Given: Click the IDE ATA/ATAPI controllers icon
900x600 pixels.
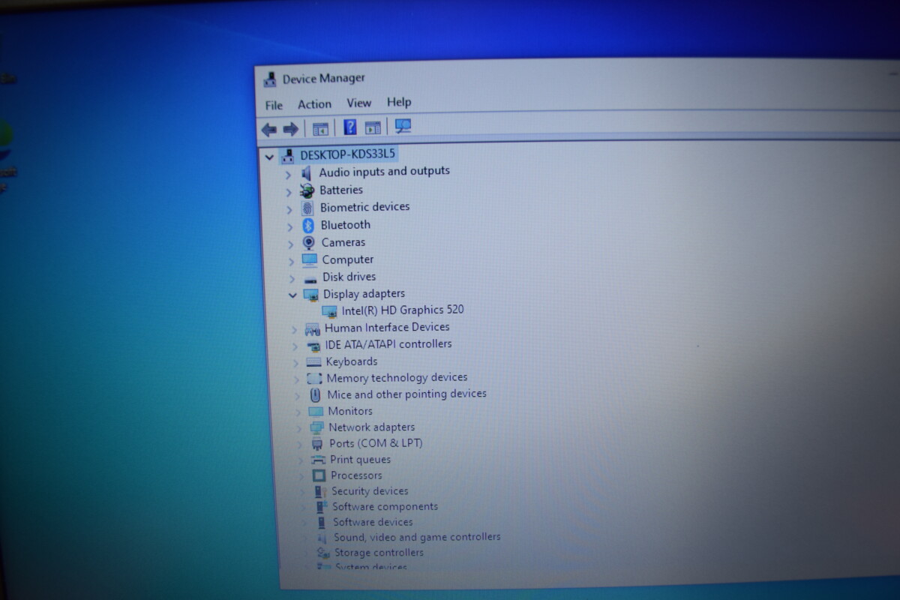Looking at the screenshot, I should [x=313, y=345].
